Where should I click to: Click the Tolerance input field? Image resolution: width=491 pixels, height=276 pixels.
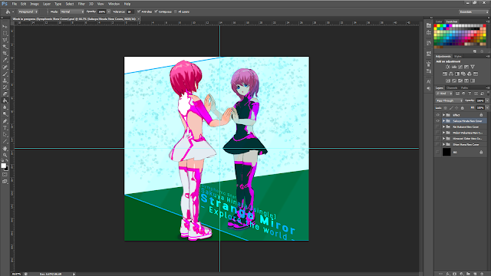tap(130, 11)
